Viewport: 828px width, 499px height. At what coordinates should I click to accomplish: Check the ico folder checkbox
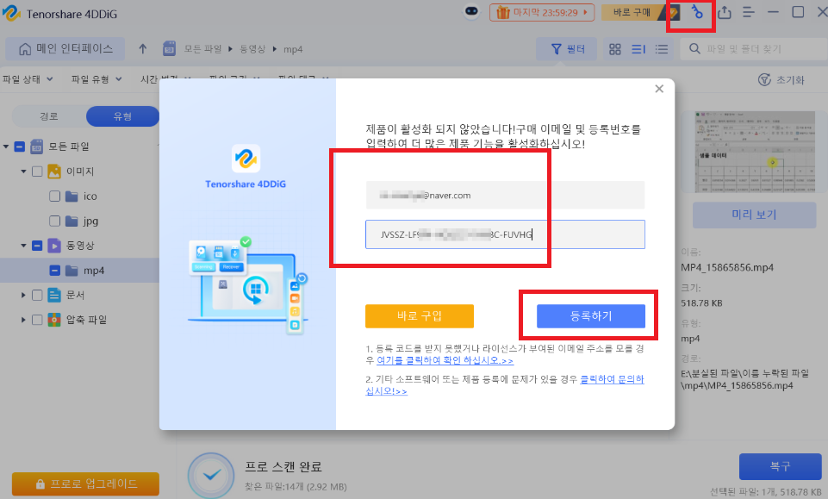point(54,196)
